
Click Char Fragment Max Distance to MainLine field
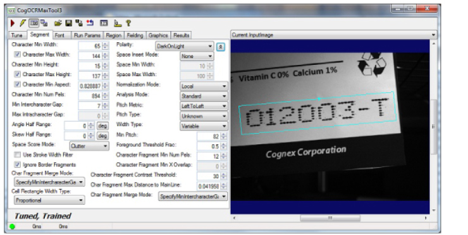point(209,186)
